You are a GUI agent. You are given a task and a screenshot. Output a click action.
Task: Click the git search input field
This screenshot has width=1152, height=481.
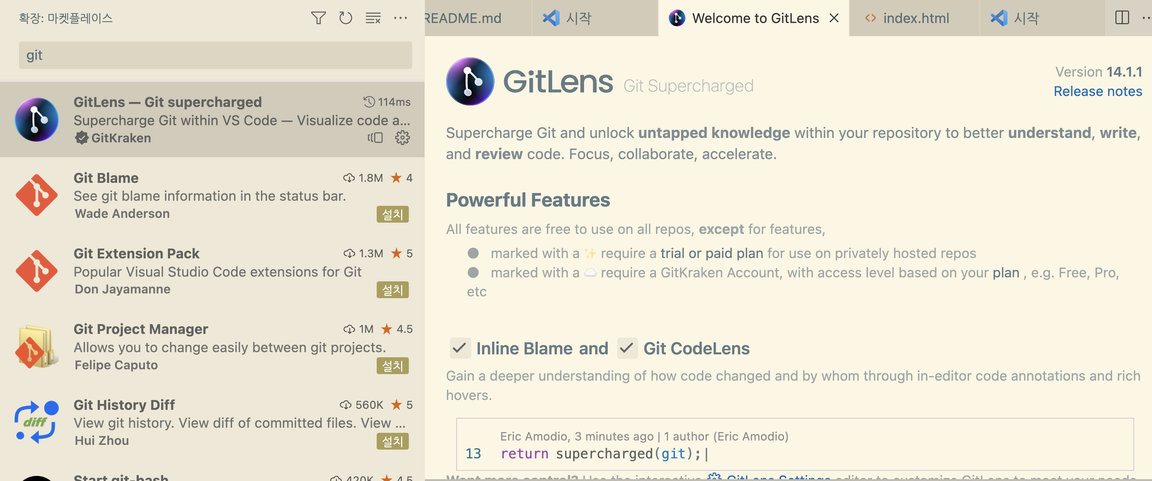[215, 55]
